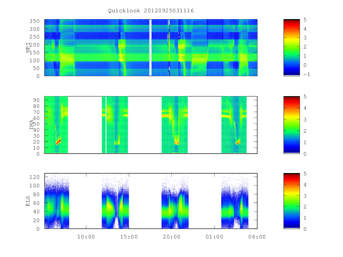The width and height of the screenshot is (343, 257).
Task: Click the 3 label on ELS colorbar
Action: pyautogui.click(x=306, y=196)
